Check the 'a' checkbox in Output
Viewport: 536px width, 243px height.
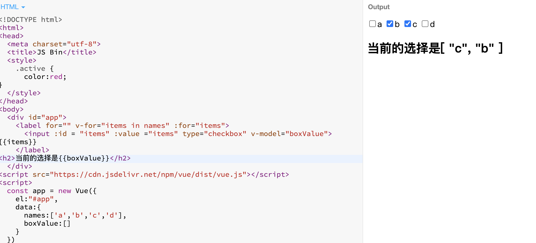click(373, 24)
